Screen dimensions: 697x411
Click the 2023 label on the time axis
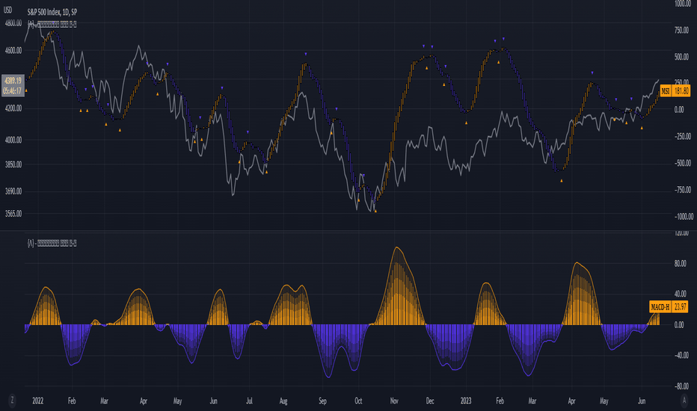click(466, 401)
